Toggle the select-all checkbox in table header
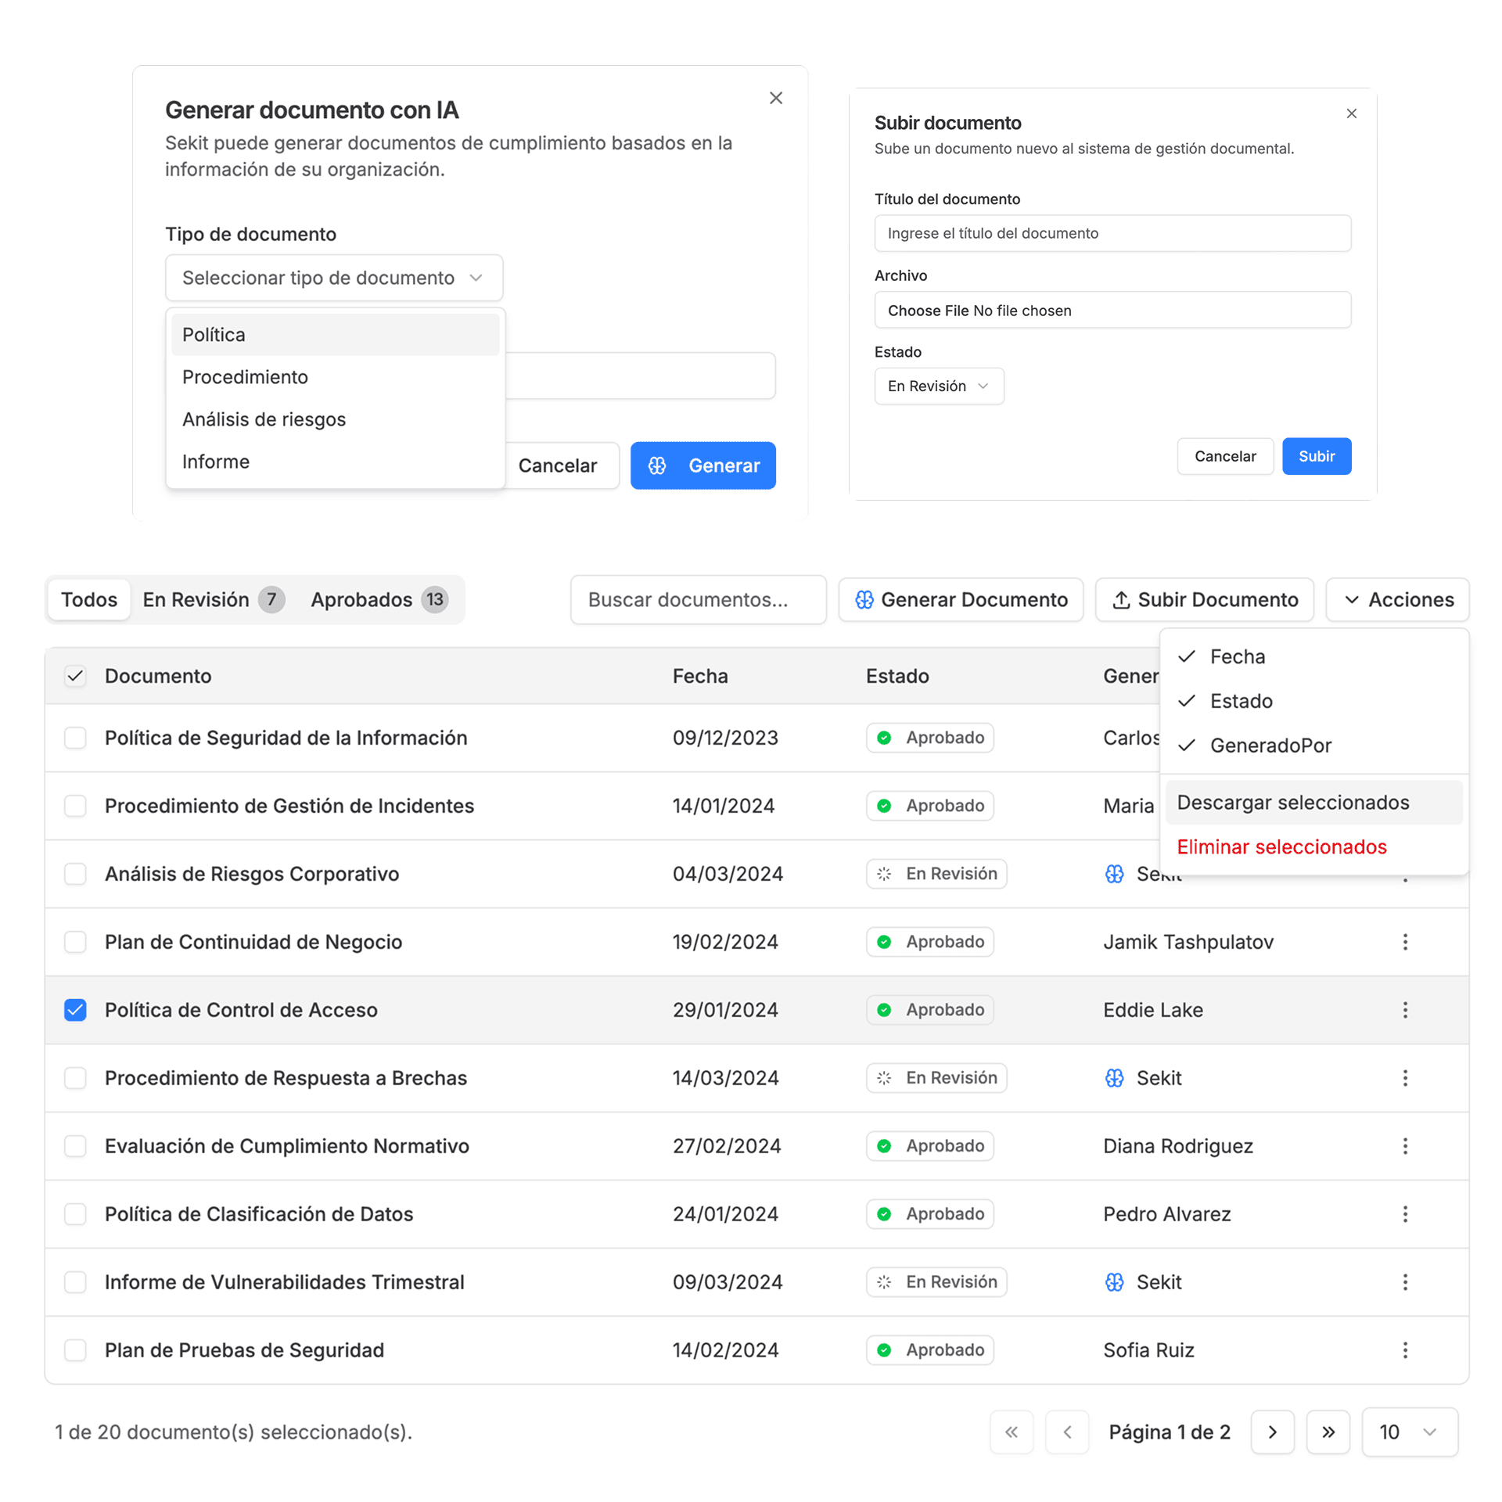 (75, 676)
